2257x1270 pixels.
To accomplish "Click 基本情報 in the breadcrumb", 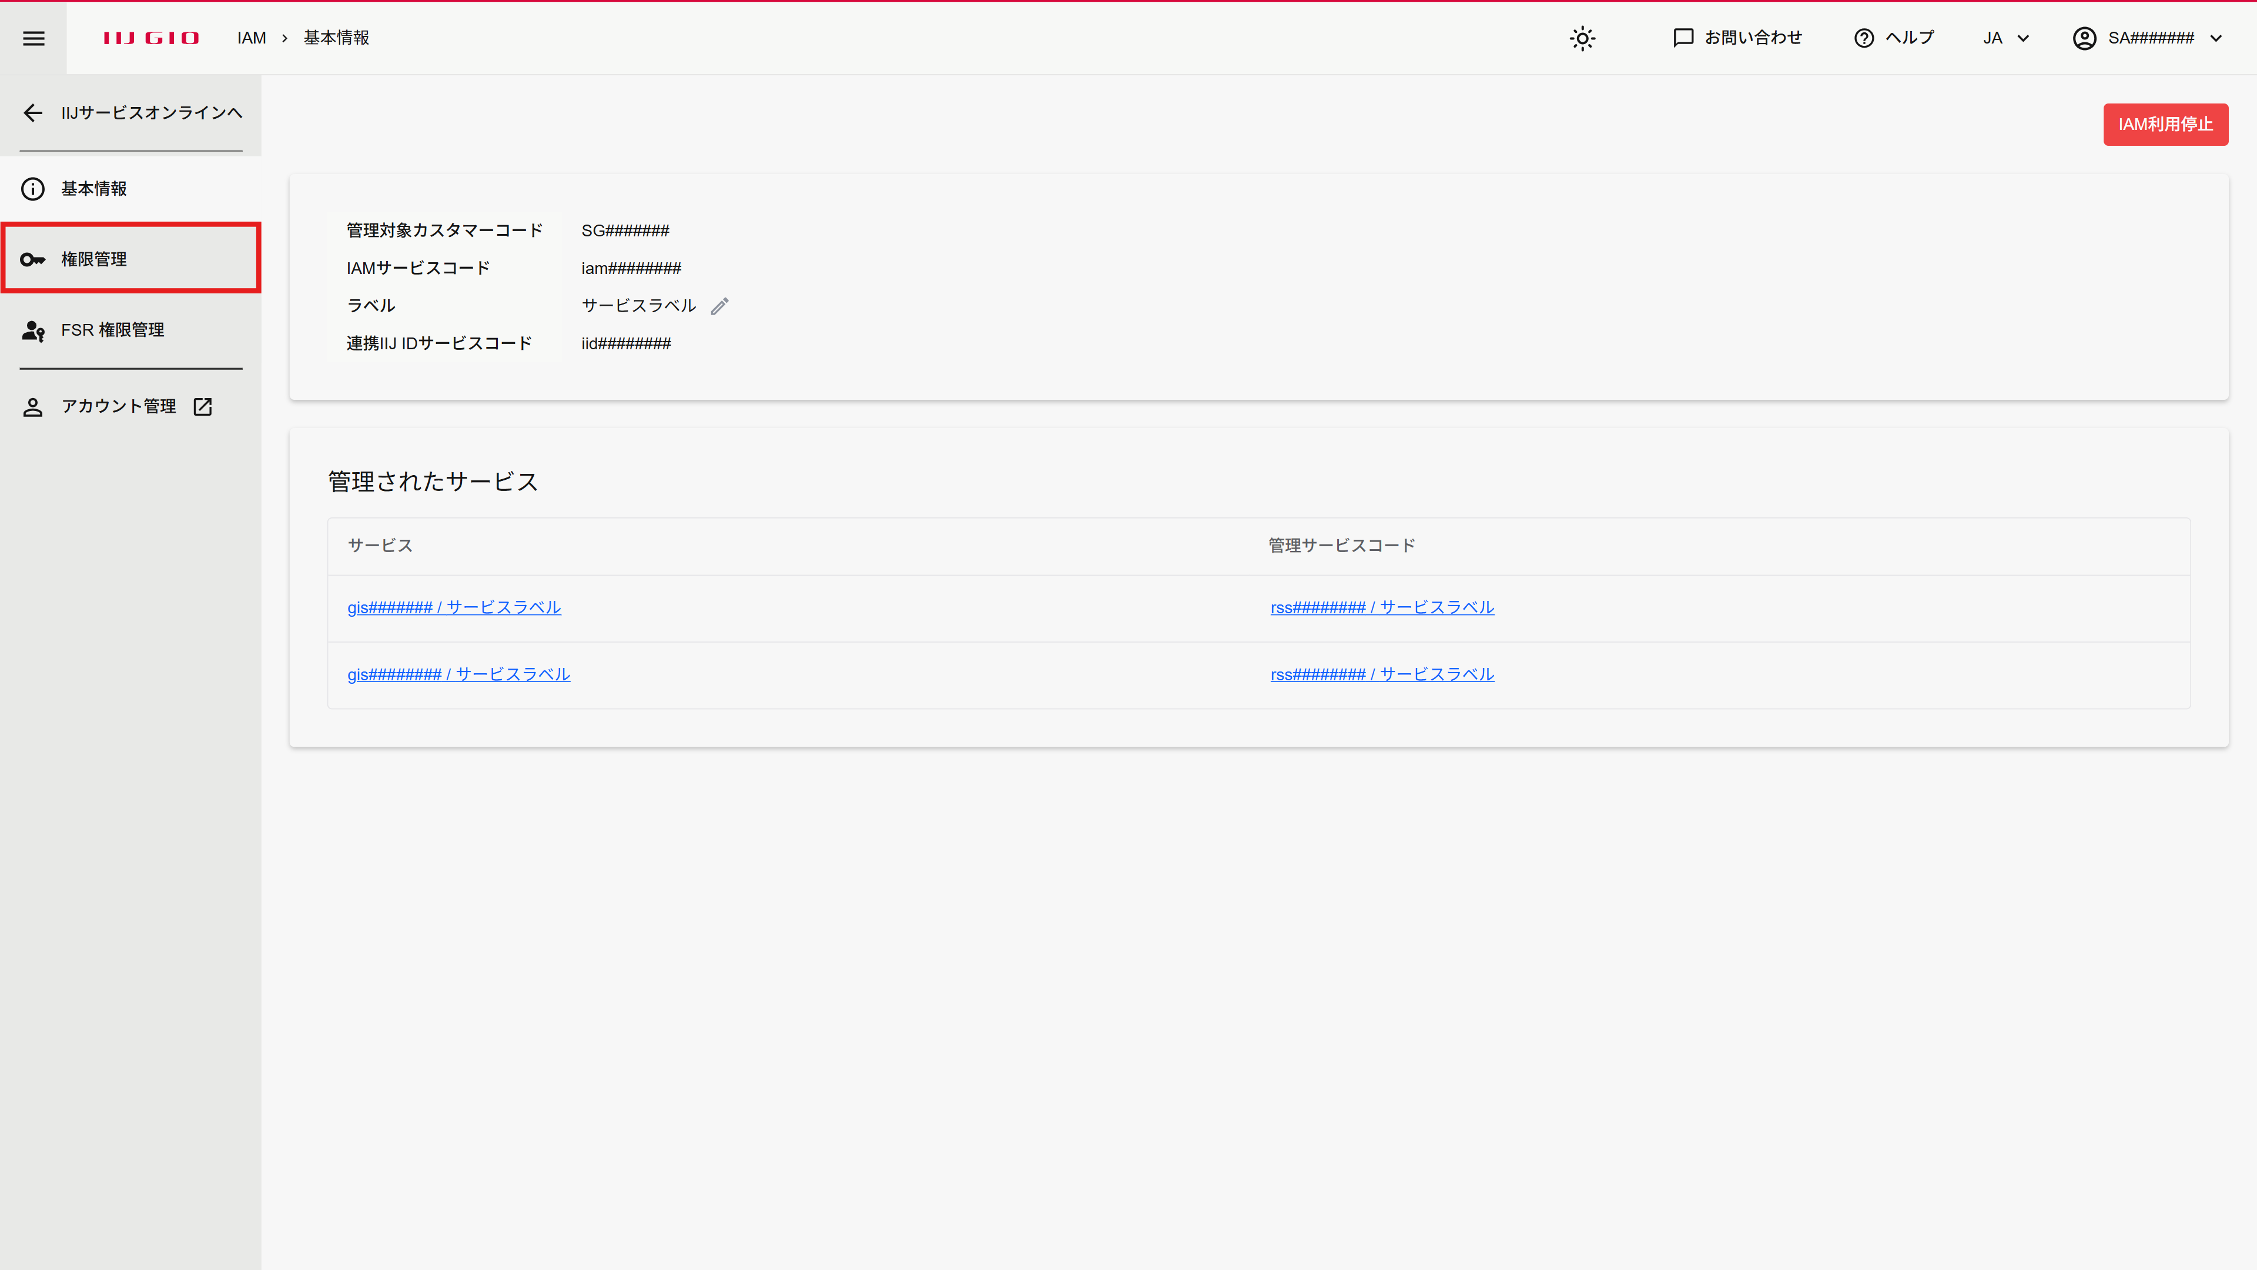I will (336, 38).
